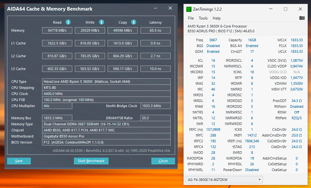311x188 pixels.
Task: Click CPU Type field HexaCore AMD Ryzen 5 3600X
Action: (x=106, y=82)
